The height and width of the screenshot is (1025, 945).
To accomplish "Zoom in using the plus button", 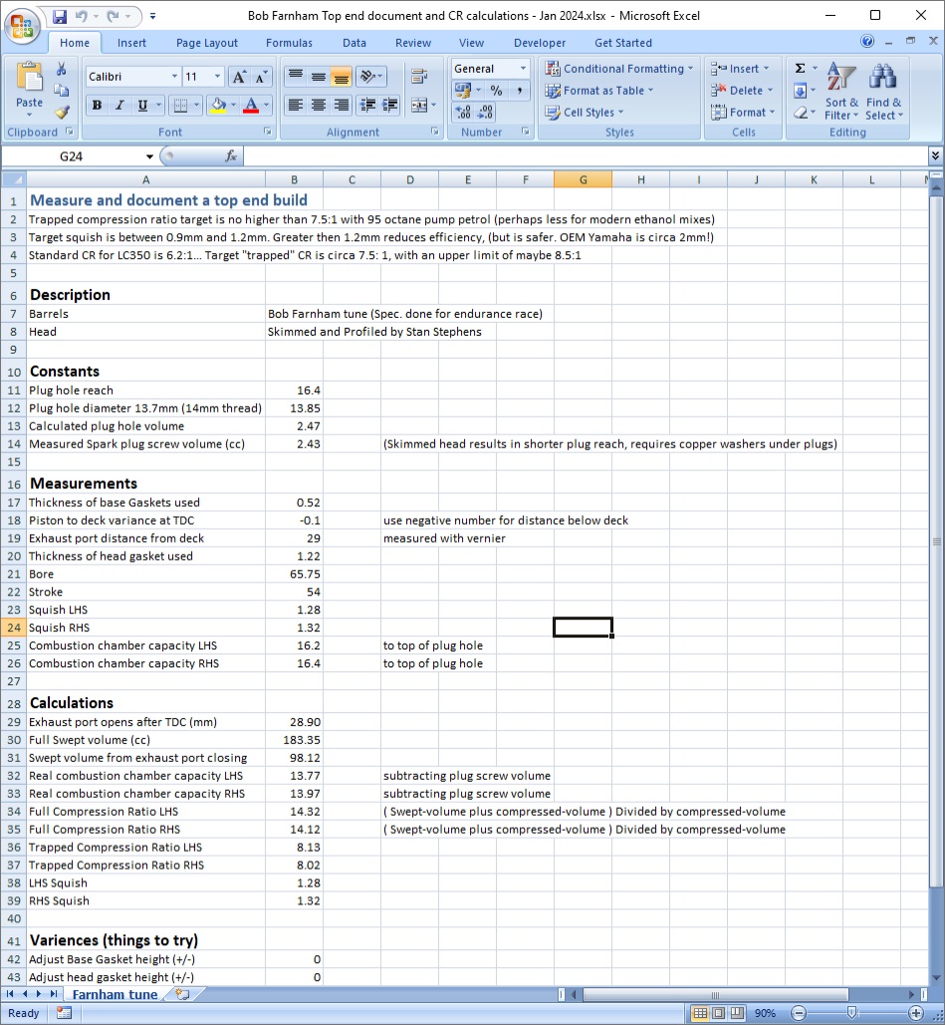I will tap(915, 1013).
